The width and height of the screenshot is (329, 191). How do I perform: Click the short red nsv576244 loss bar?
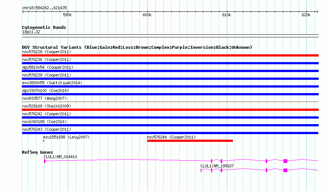(190, 141)
